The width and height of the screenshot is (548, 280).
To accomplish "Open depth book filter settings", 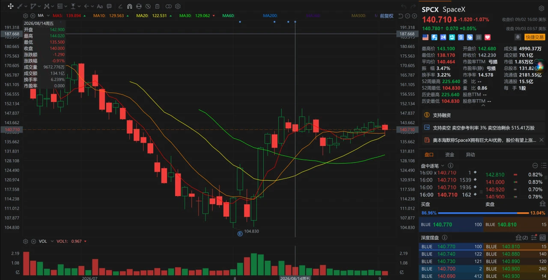I will pyautogui.click(x=533, y=238).
